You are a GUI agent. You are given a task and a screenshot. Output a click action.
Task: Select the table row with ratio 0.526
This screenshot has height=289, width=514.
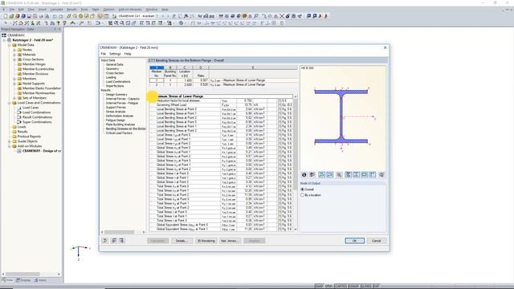point(223,84)
